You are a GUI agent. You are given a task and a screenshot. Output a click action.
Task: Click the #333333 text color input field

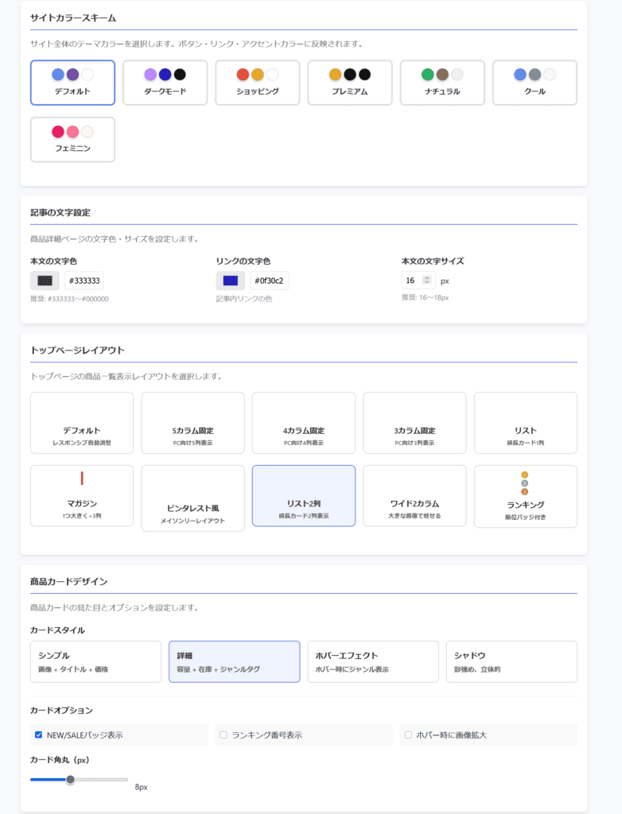click(84, 281)
